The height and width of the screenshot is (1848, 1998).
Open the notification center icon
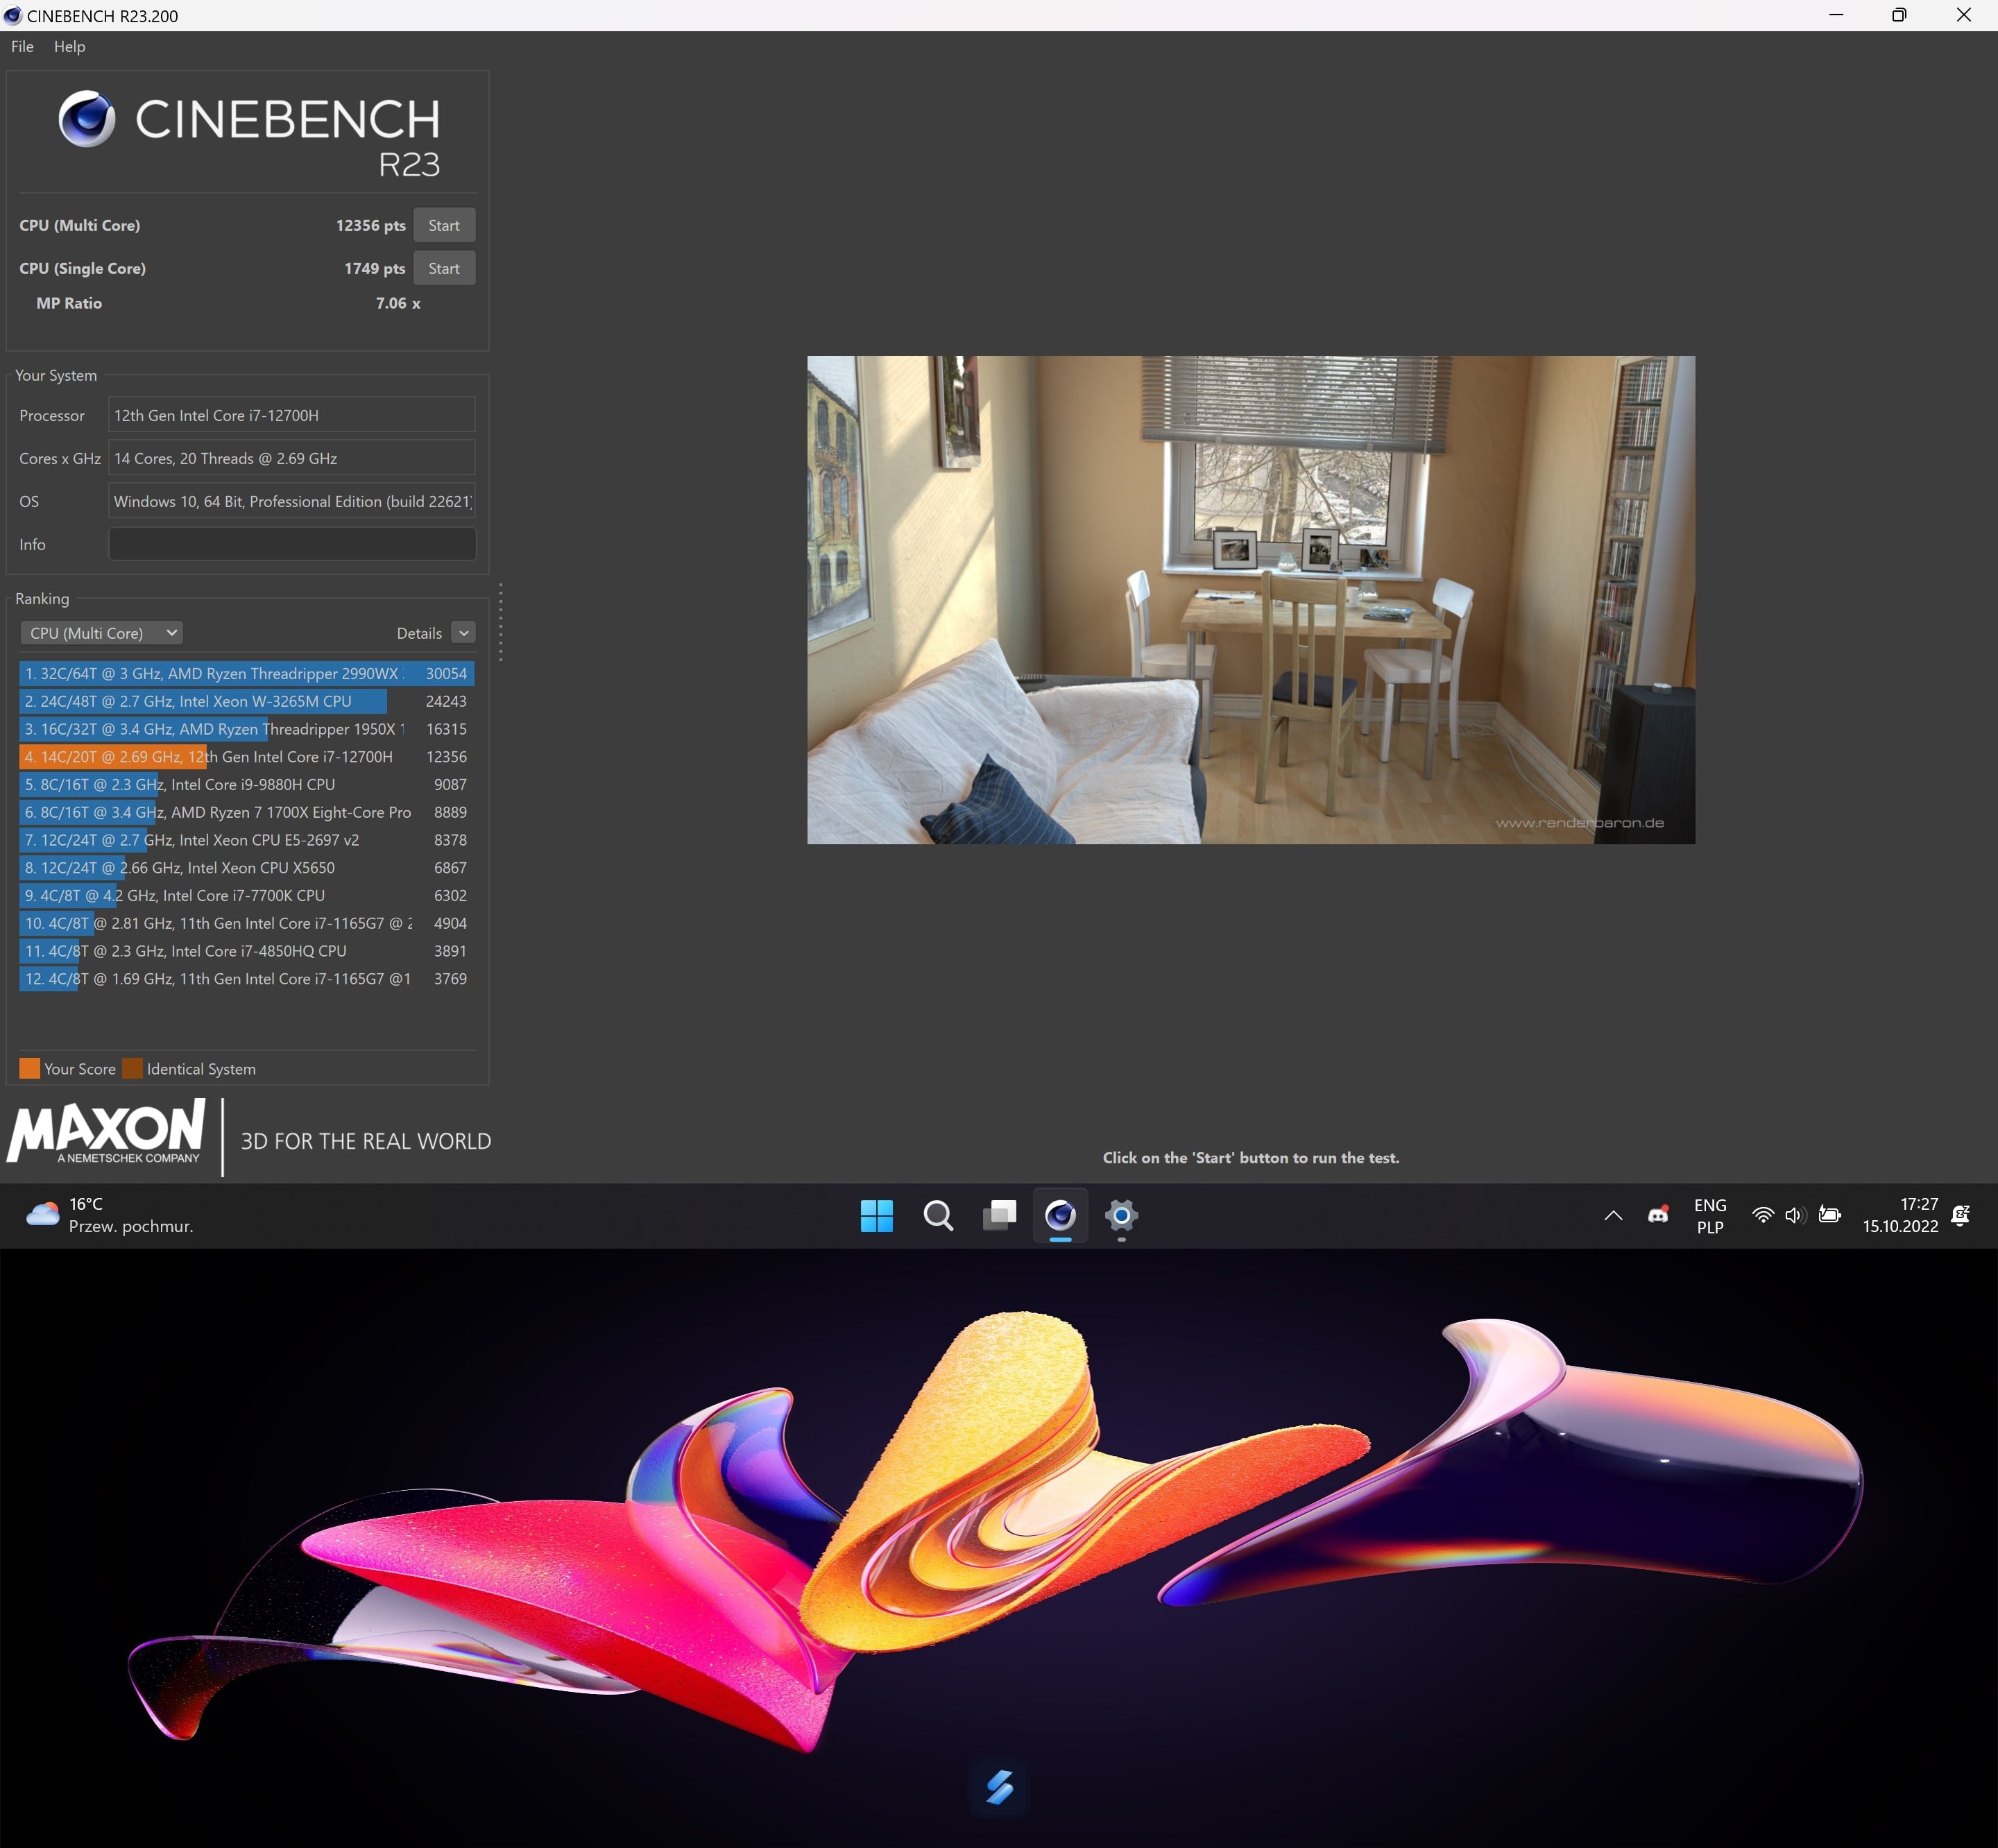point(1961,1215)
